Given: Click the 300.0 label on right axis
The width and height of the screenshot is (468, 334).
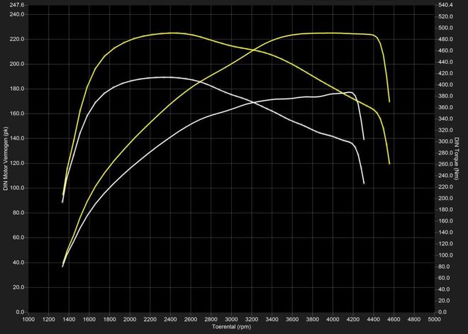Looking at the screenshot, I should [x=445, y=142].
